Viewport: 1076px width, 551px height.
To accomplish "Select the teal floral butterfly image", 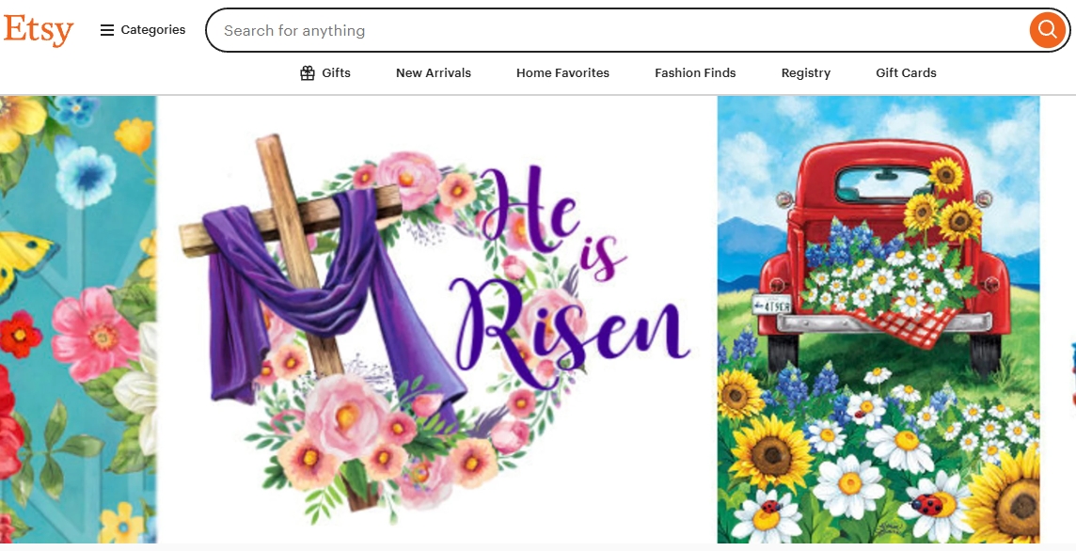I will (78, 320).
